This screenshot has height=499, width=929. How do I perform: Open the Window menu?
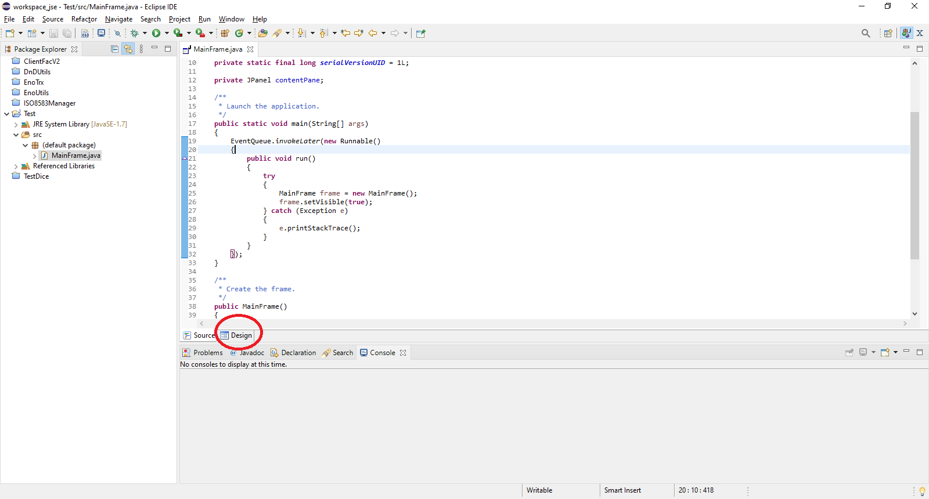click(x=231, y=19)
